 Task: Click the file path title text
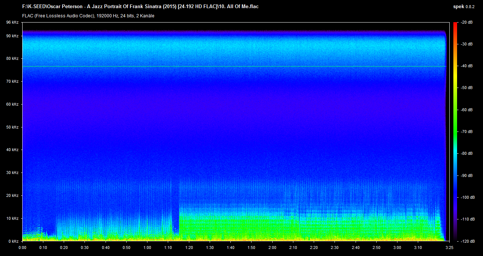tap(140, 7)
